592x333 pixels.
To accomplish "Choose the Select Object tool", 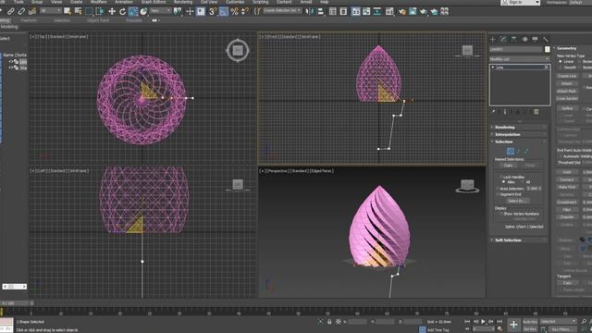I will pos(68,12).
